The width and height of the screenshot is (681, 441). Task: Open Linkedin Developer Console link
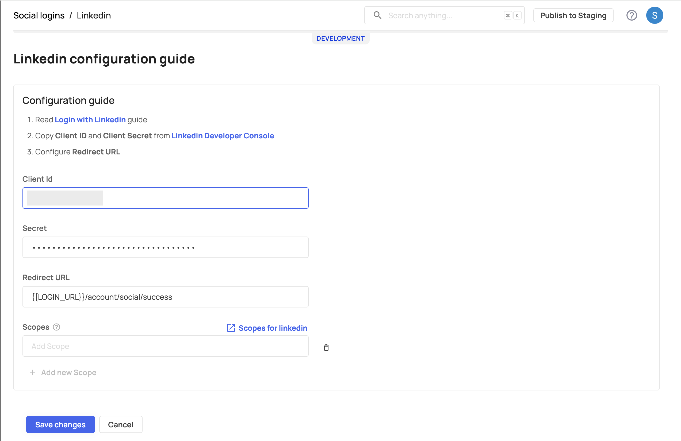click(223, 136)
